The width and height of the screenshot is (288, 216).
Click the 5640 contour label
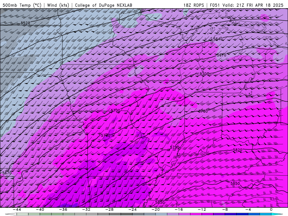click(x=218, y=39)
